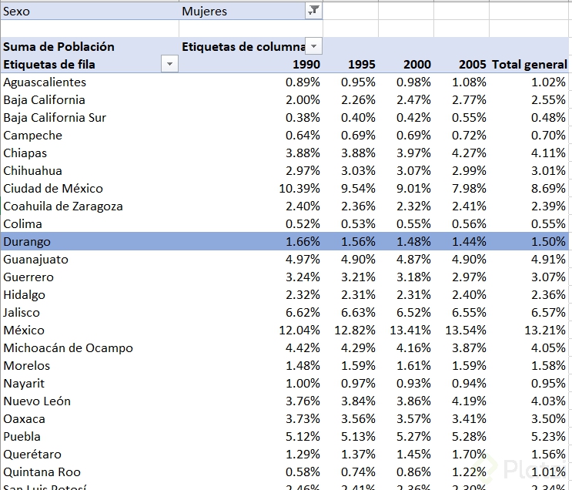Click the 2005 column header

click(x=473, y=64)
